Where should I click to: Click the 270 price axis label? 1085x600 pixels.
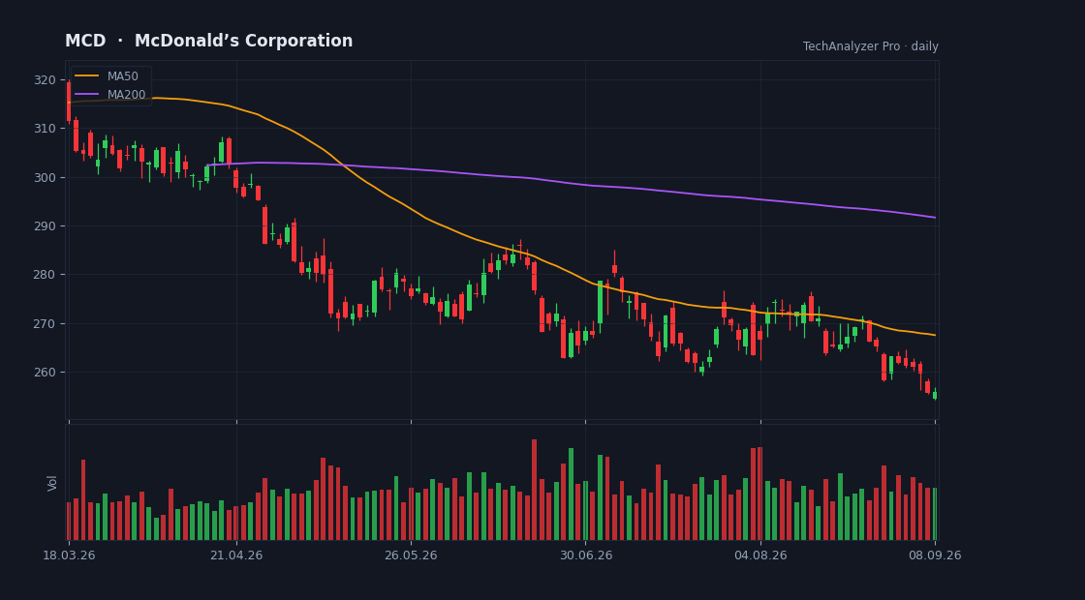tap(45, 323)
